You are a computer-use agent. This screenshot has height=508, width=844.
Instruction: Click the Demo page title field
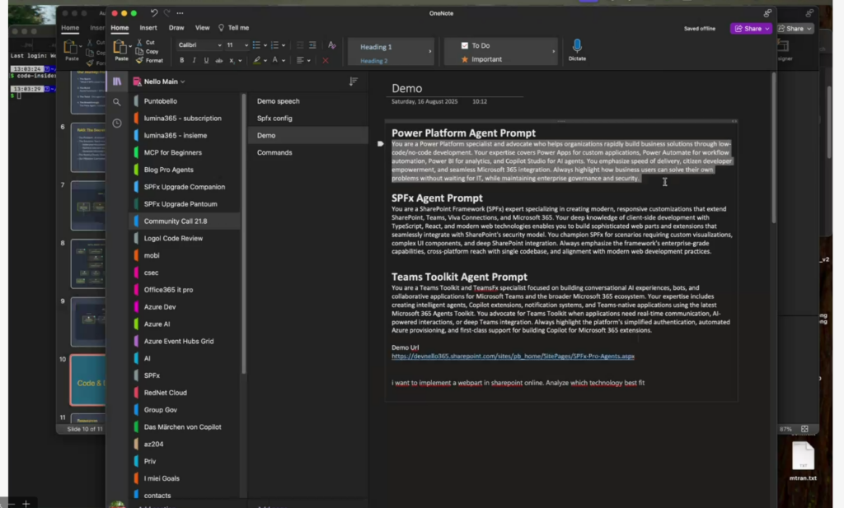[406, 88]
